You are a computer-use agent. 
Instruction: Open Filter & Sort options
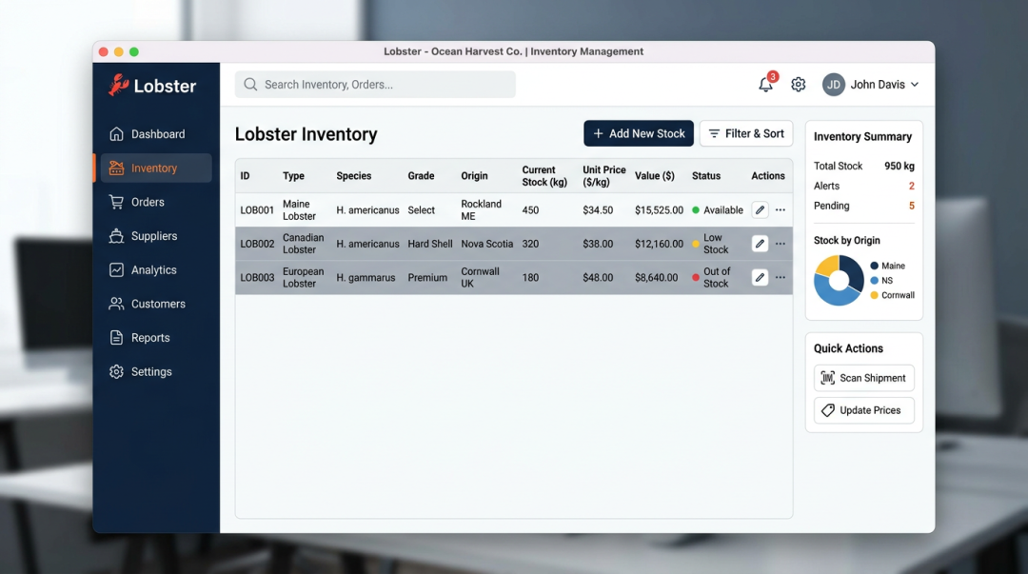coord(746,134)
